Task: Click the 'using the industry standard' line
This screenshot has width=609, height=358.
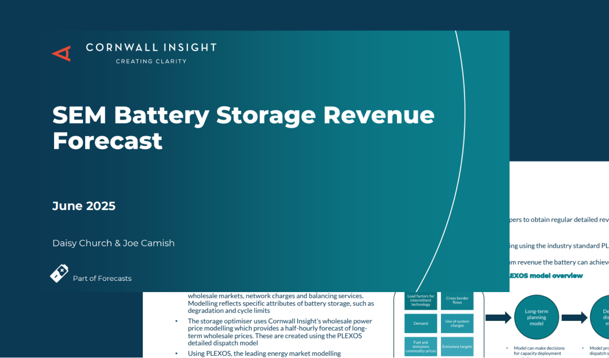Action: tap(559, 245)
